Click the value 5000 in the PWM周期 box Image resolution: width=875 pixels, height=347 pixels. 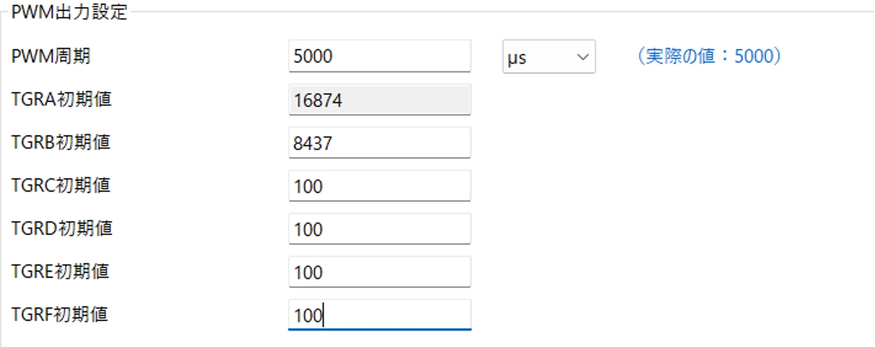coord(314,57)
